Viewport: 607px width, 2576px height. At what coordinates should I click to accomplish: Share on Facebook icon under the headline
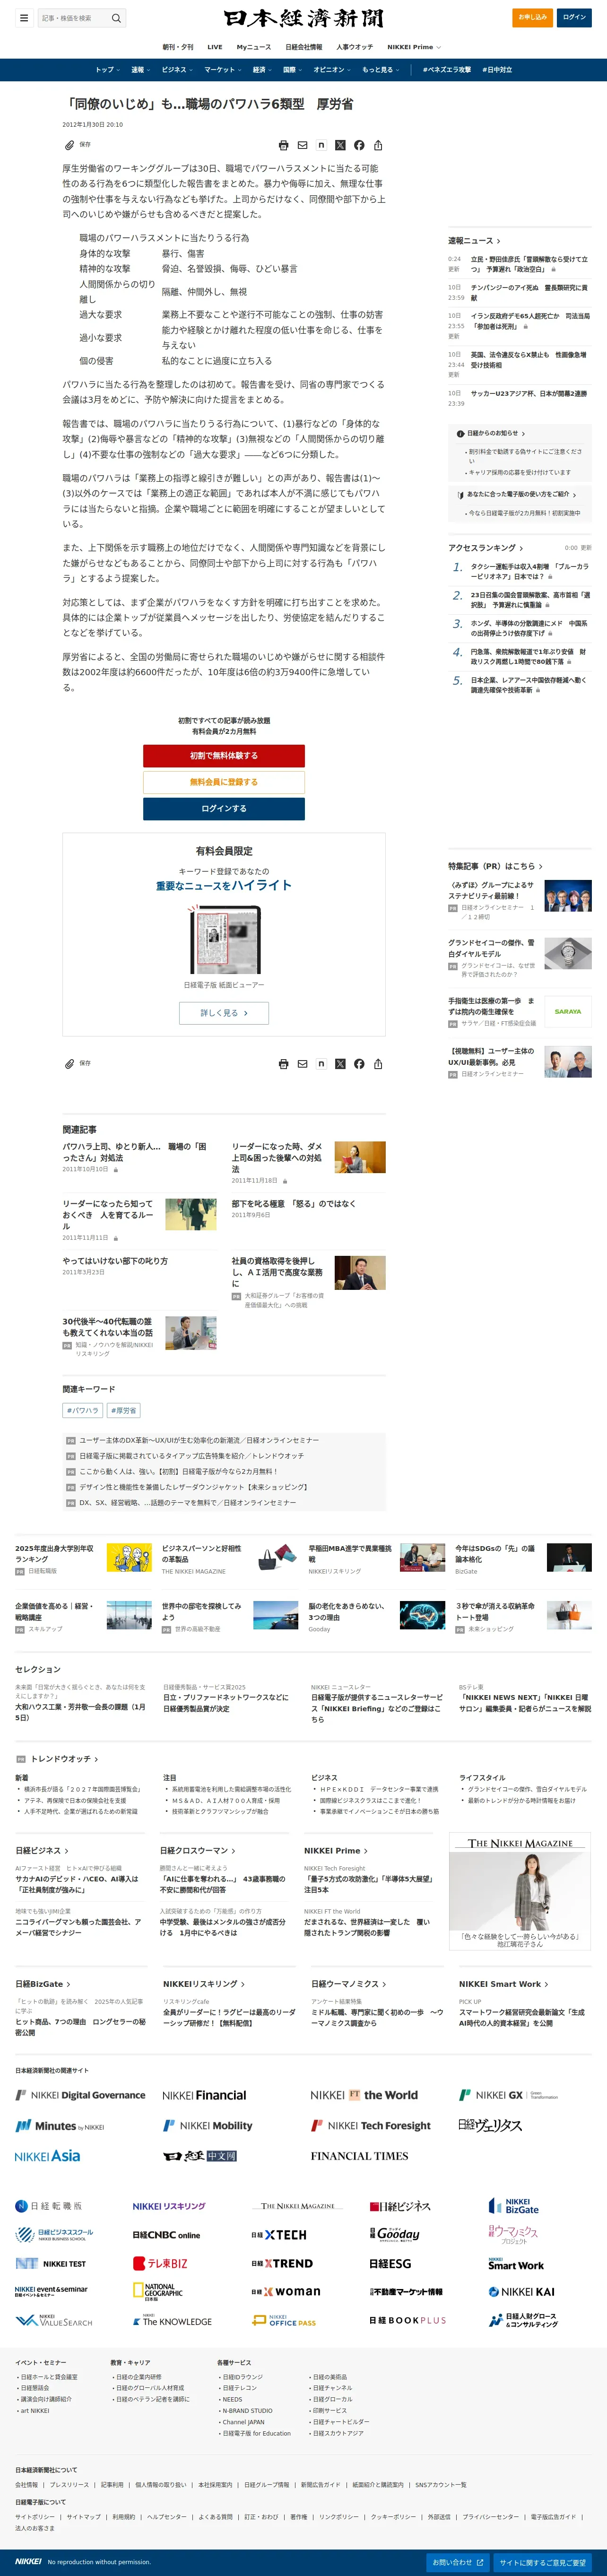click(359, 145)
